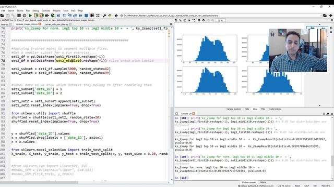Open the Search menu
The image size is (334, 187).
coord(11,10)
